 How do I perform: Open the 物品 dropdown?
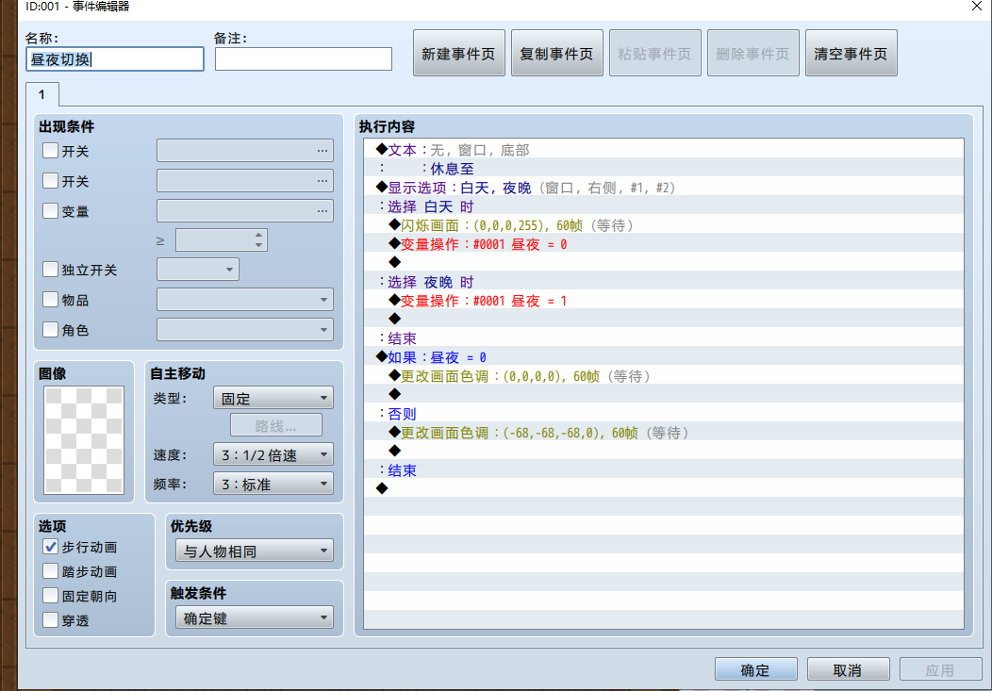click(245, 299)
